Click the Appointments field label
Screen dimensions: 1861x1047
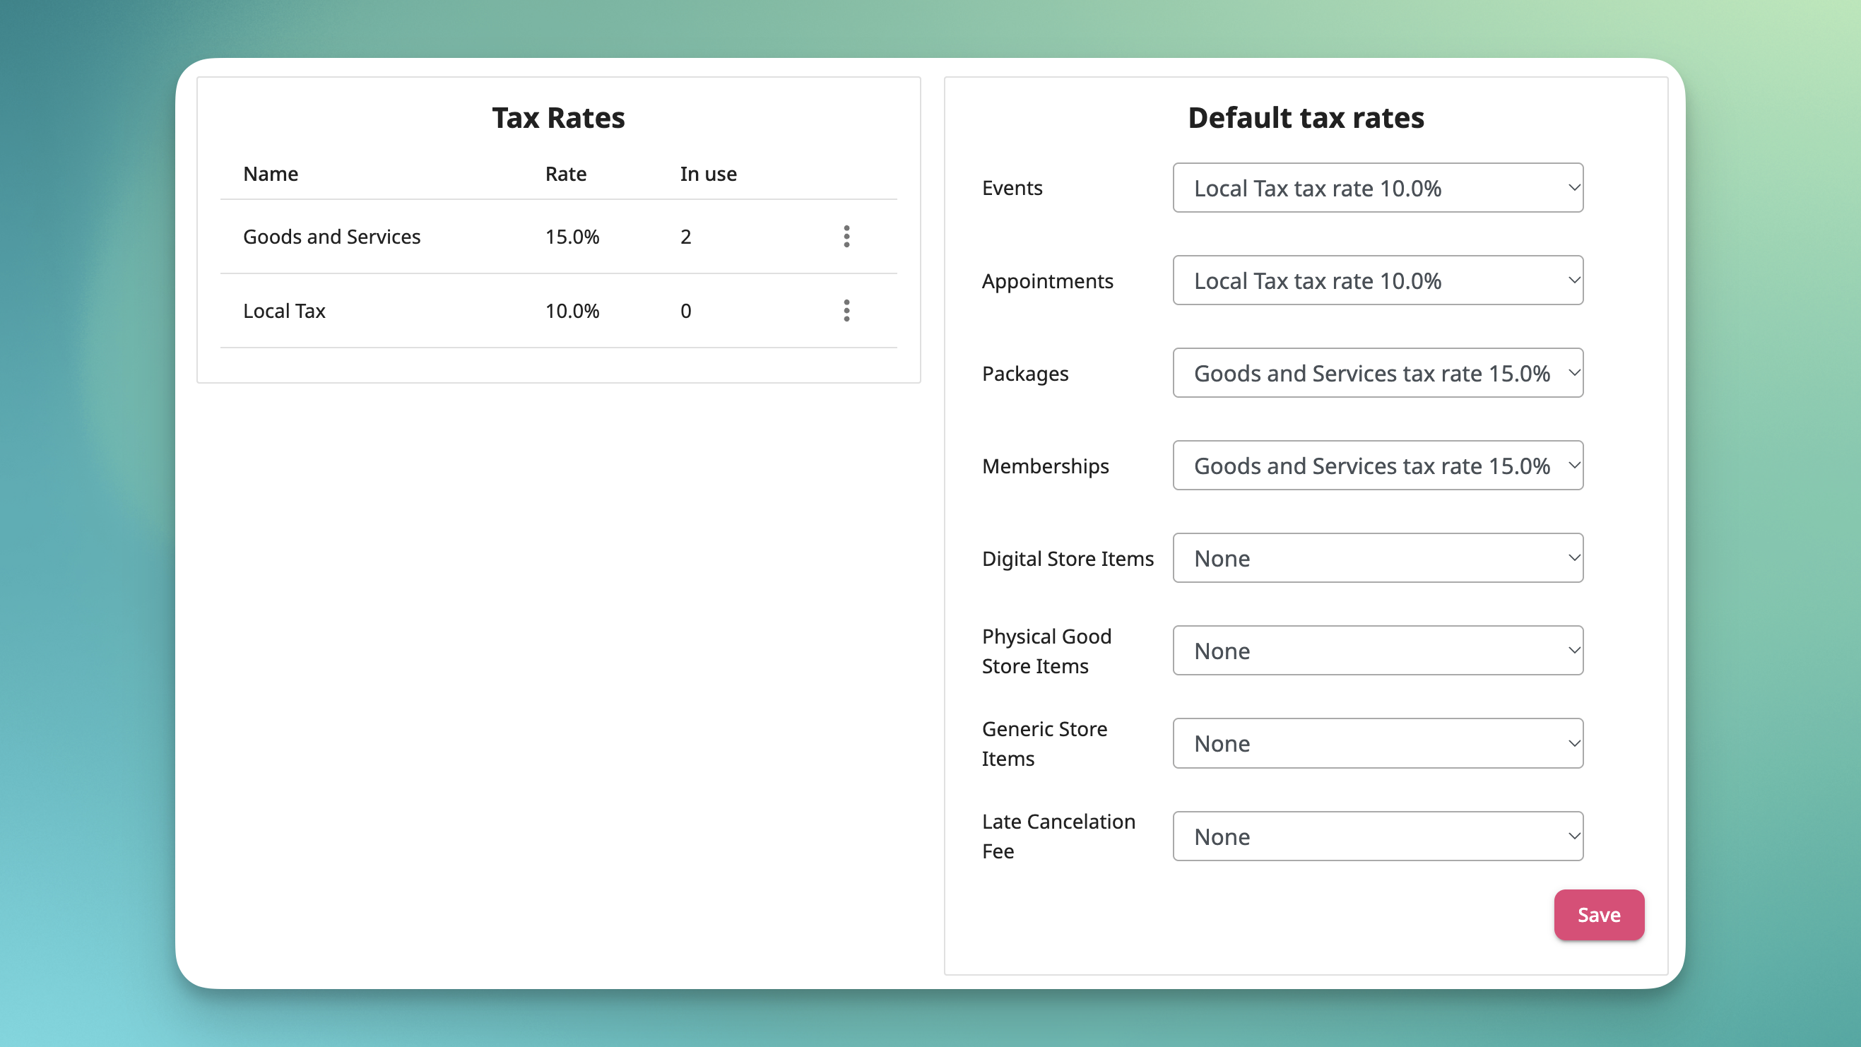1048,281
